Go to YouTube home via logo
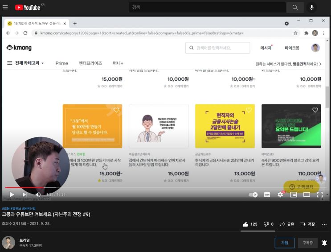This screenshot has height=252, width=331. coord(28,8)
